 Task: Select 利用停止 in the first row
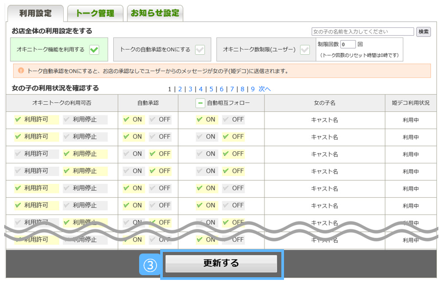(84, 120)
